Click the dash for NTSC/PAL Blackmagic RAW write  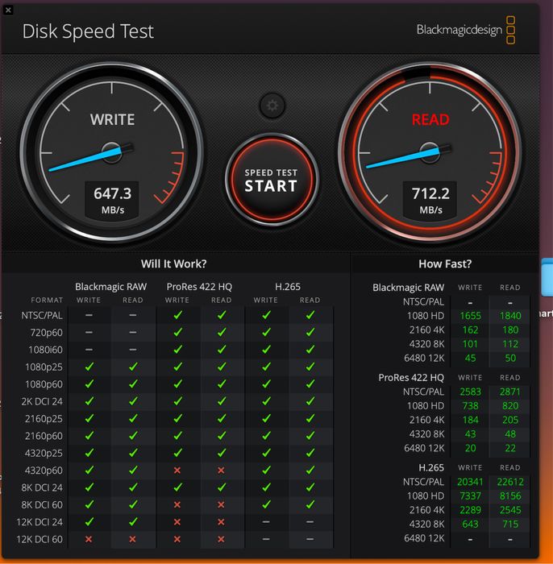(x=89, y=316)
